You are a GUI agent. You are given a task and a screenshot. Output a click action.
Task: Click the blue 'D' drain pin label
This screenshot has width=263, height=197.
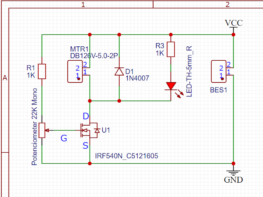click(86, 116)
